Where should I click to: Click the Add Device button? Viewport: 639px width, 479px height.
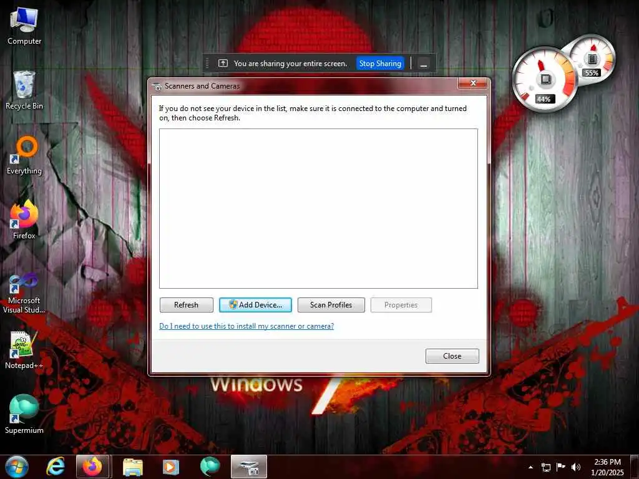click(x=255, y=305)
